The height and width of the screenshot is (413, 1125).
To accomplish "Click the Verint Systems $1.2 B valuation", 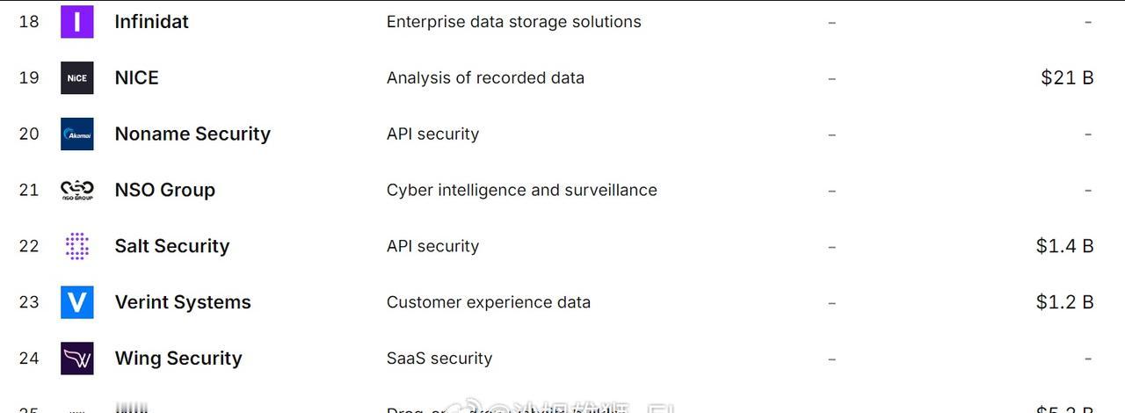I will [x=1064, y=302].
